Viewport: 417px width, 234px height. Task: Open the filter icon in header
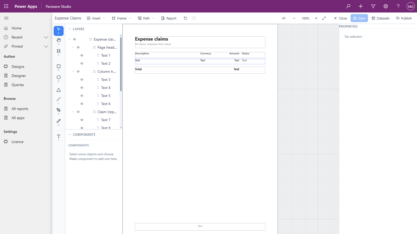373,6
